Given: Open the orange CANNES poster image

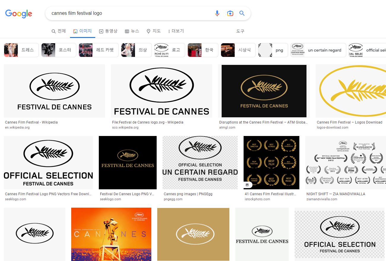Looking at the screenshot, I should click(111, 234).
